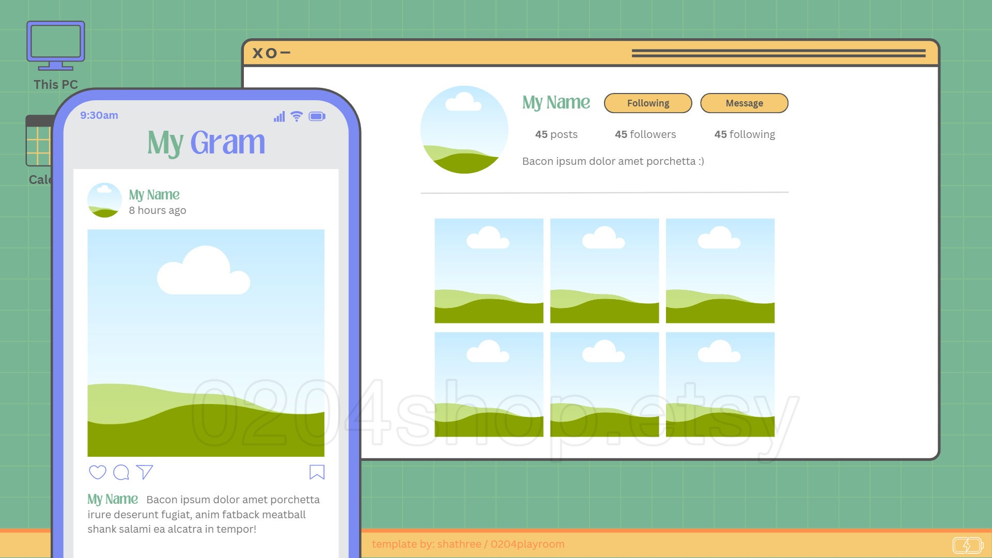View the 45 following list
The width and height of the screenshot is (992, 558).
coord(745,134)
